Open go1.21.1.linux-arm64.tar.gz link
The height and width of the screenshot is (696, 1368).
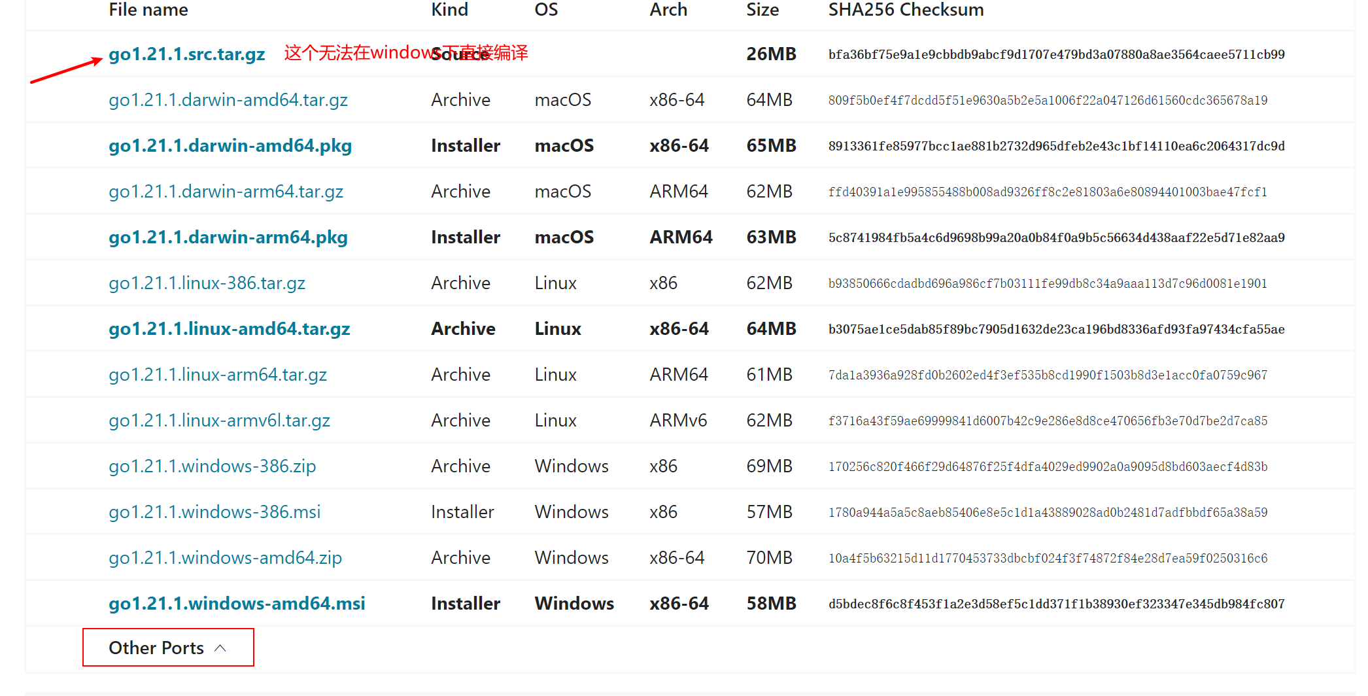point(217,375)
